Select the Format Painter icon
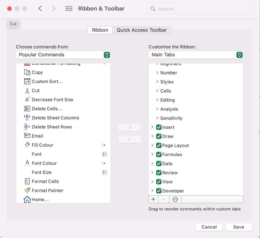Screen dimensions: 260x238 pos(27,190)
